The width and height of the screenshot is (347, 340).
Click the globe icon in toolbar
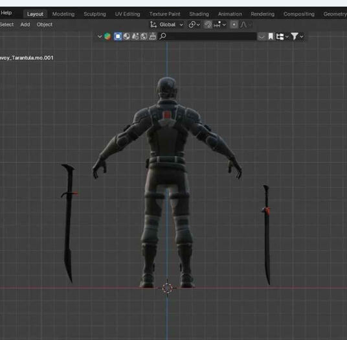[144, 36]
